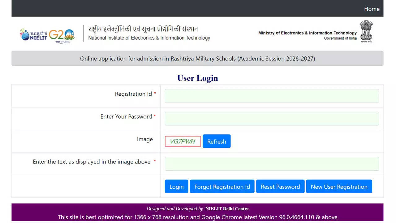
Task: Click the NIELIT logo
Action: (x=33, y=35)
